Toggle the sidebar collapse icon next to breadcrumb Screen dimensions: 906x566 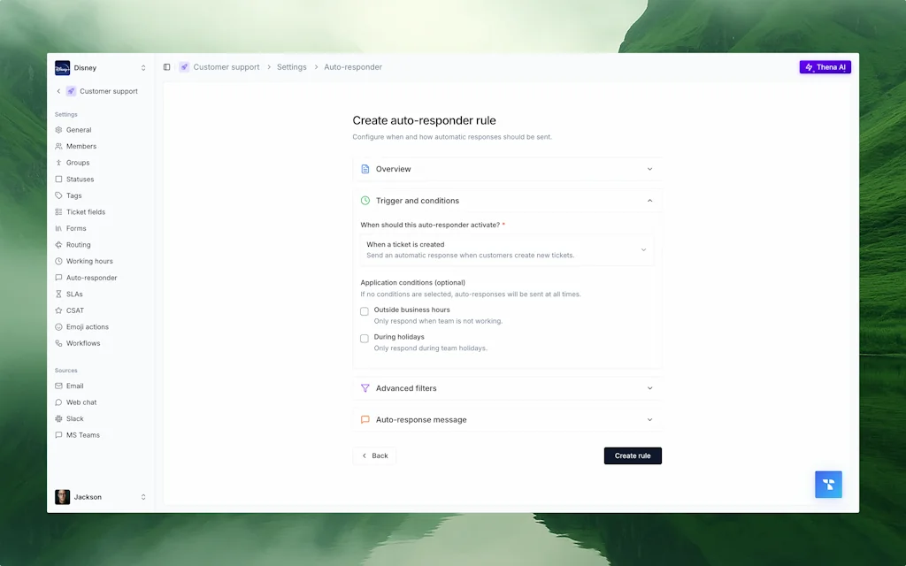(x=166, y=66)
